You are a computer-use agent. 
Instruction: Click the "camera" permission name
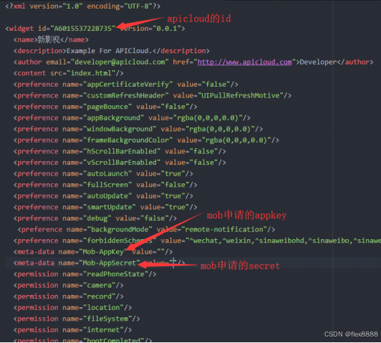tap(99, 286)
